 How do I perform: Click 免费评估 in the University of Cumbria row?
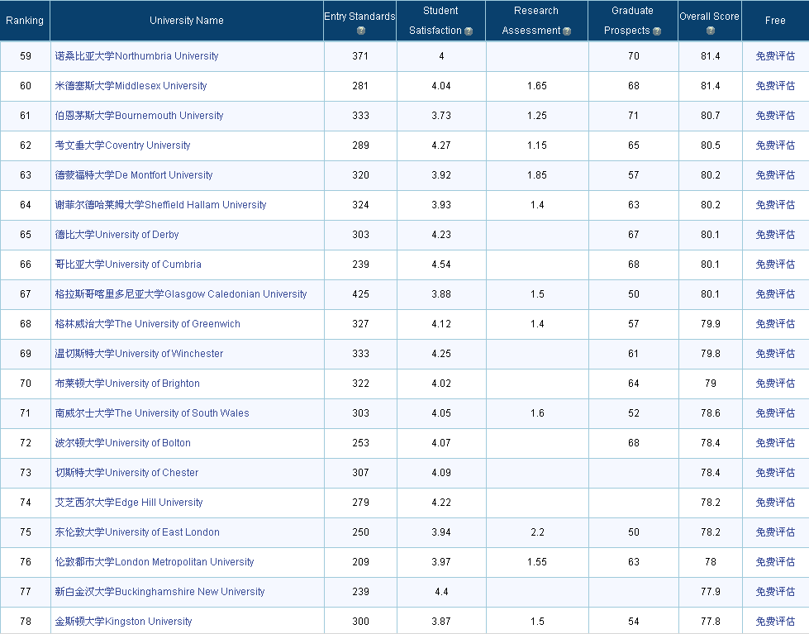(775, 265)
